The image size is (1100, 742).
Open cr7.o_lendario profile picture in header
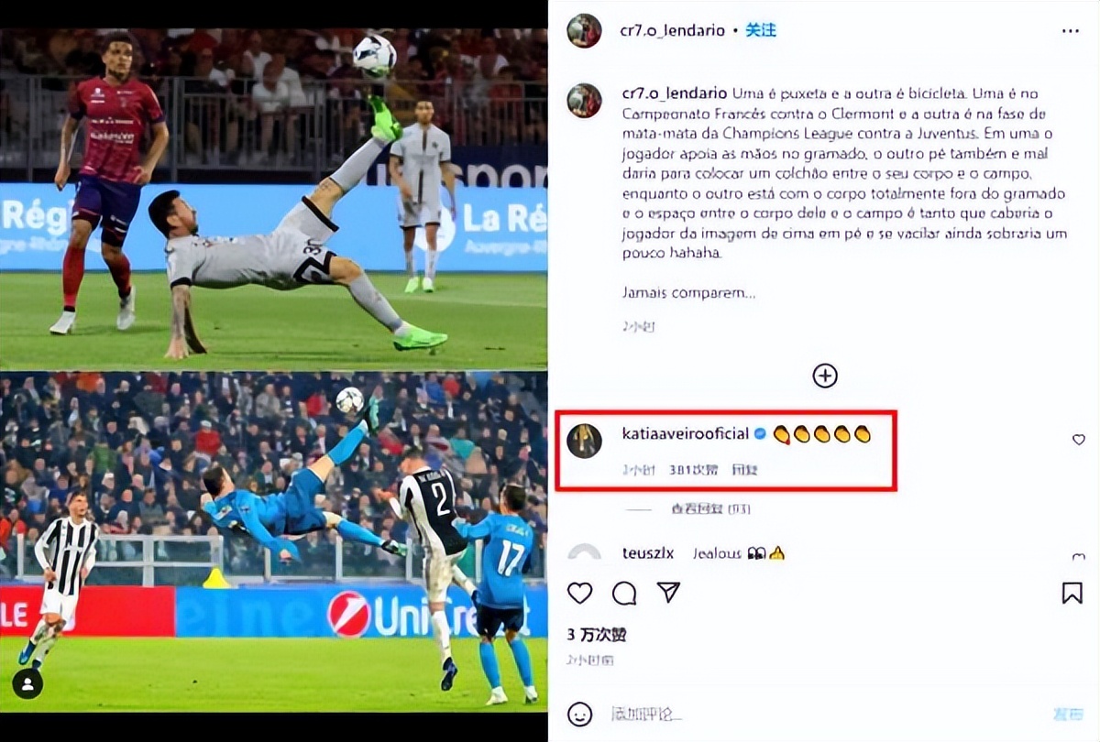[584, 31]
